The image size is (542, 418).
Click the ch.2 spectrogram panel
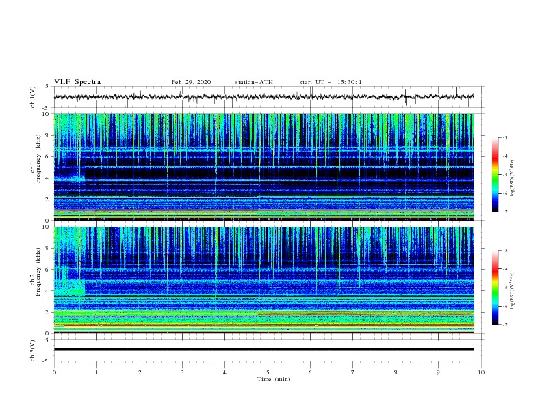pyautogui.click(x=264, y=280)
